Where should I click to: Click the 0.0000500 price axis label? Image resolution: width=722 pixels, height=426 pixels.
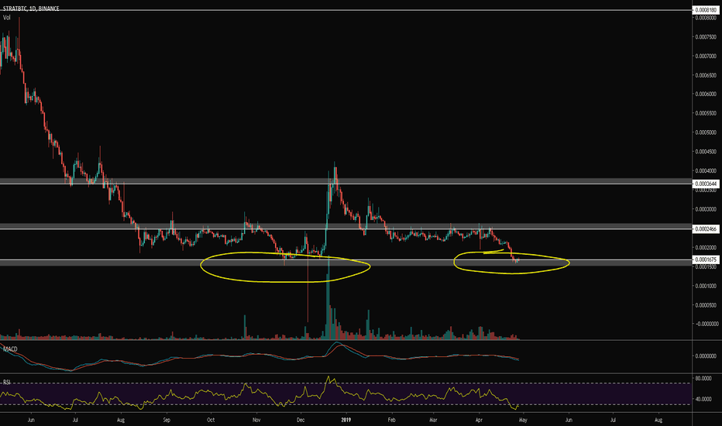[706, 305]
